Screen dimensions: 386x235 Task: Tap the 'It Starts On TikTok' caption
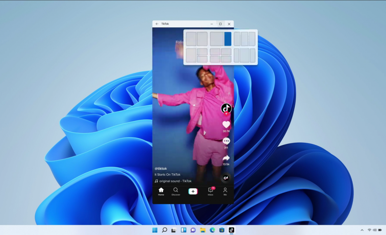click(167, 174)
